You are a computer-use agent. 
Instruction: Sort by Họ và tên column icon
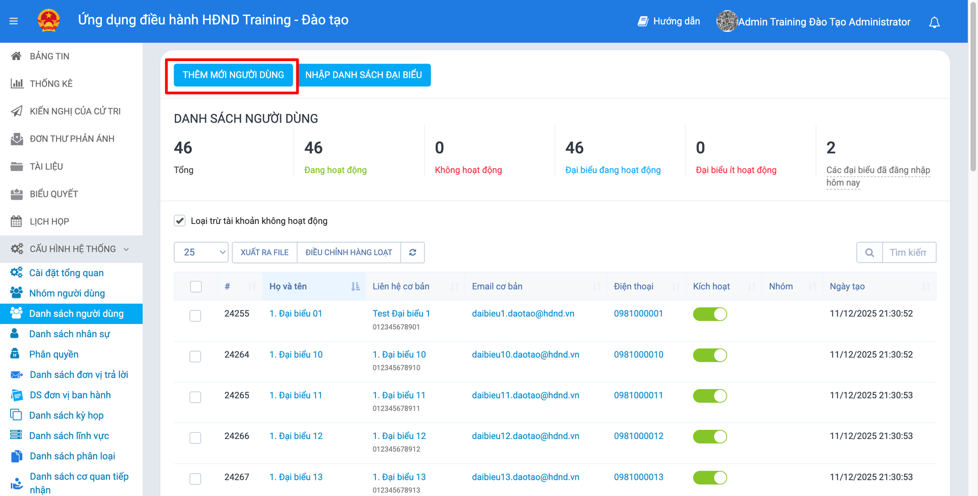[x=355, y=286]
